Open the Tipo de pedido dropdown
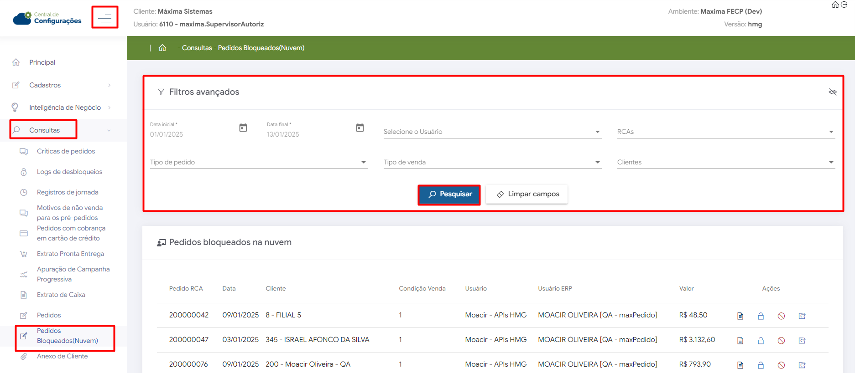Screen dimensions: 855x373 pyautogui.click(x=258, y=162)
